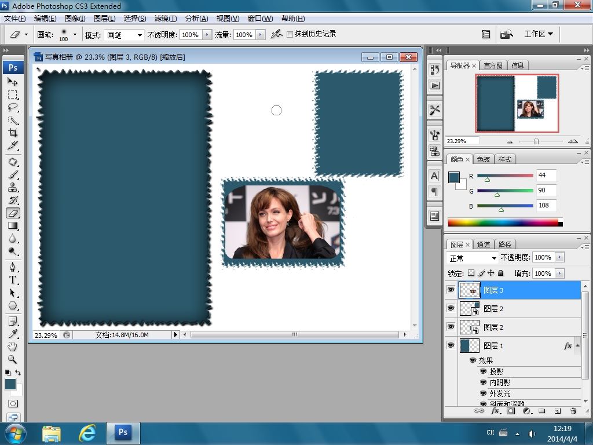
Task: Delete layer using trash icon
Action: (573, 411)
